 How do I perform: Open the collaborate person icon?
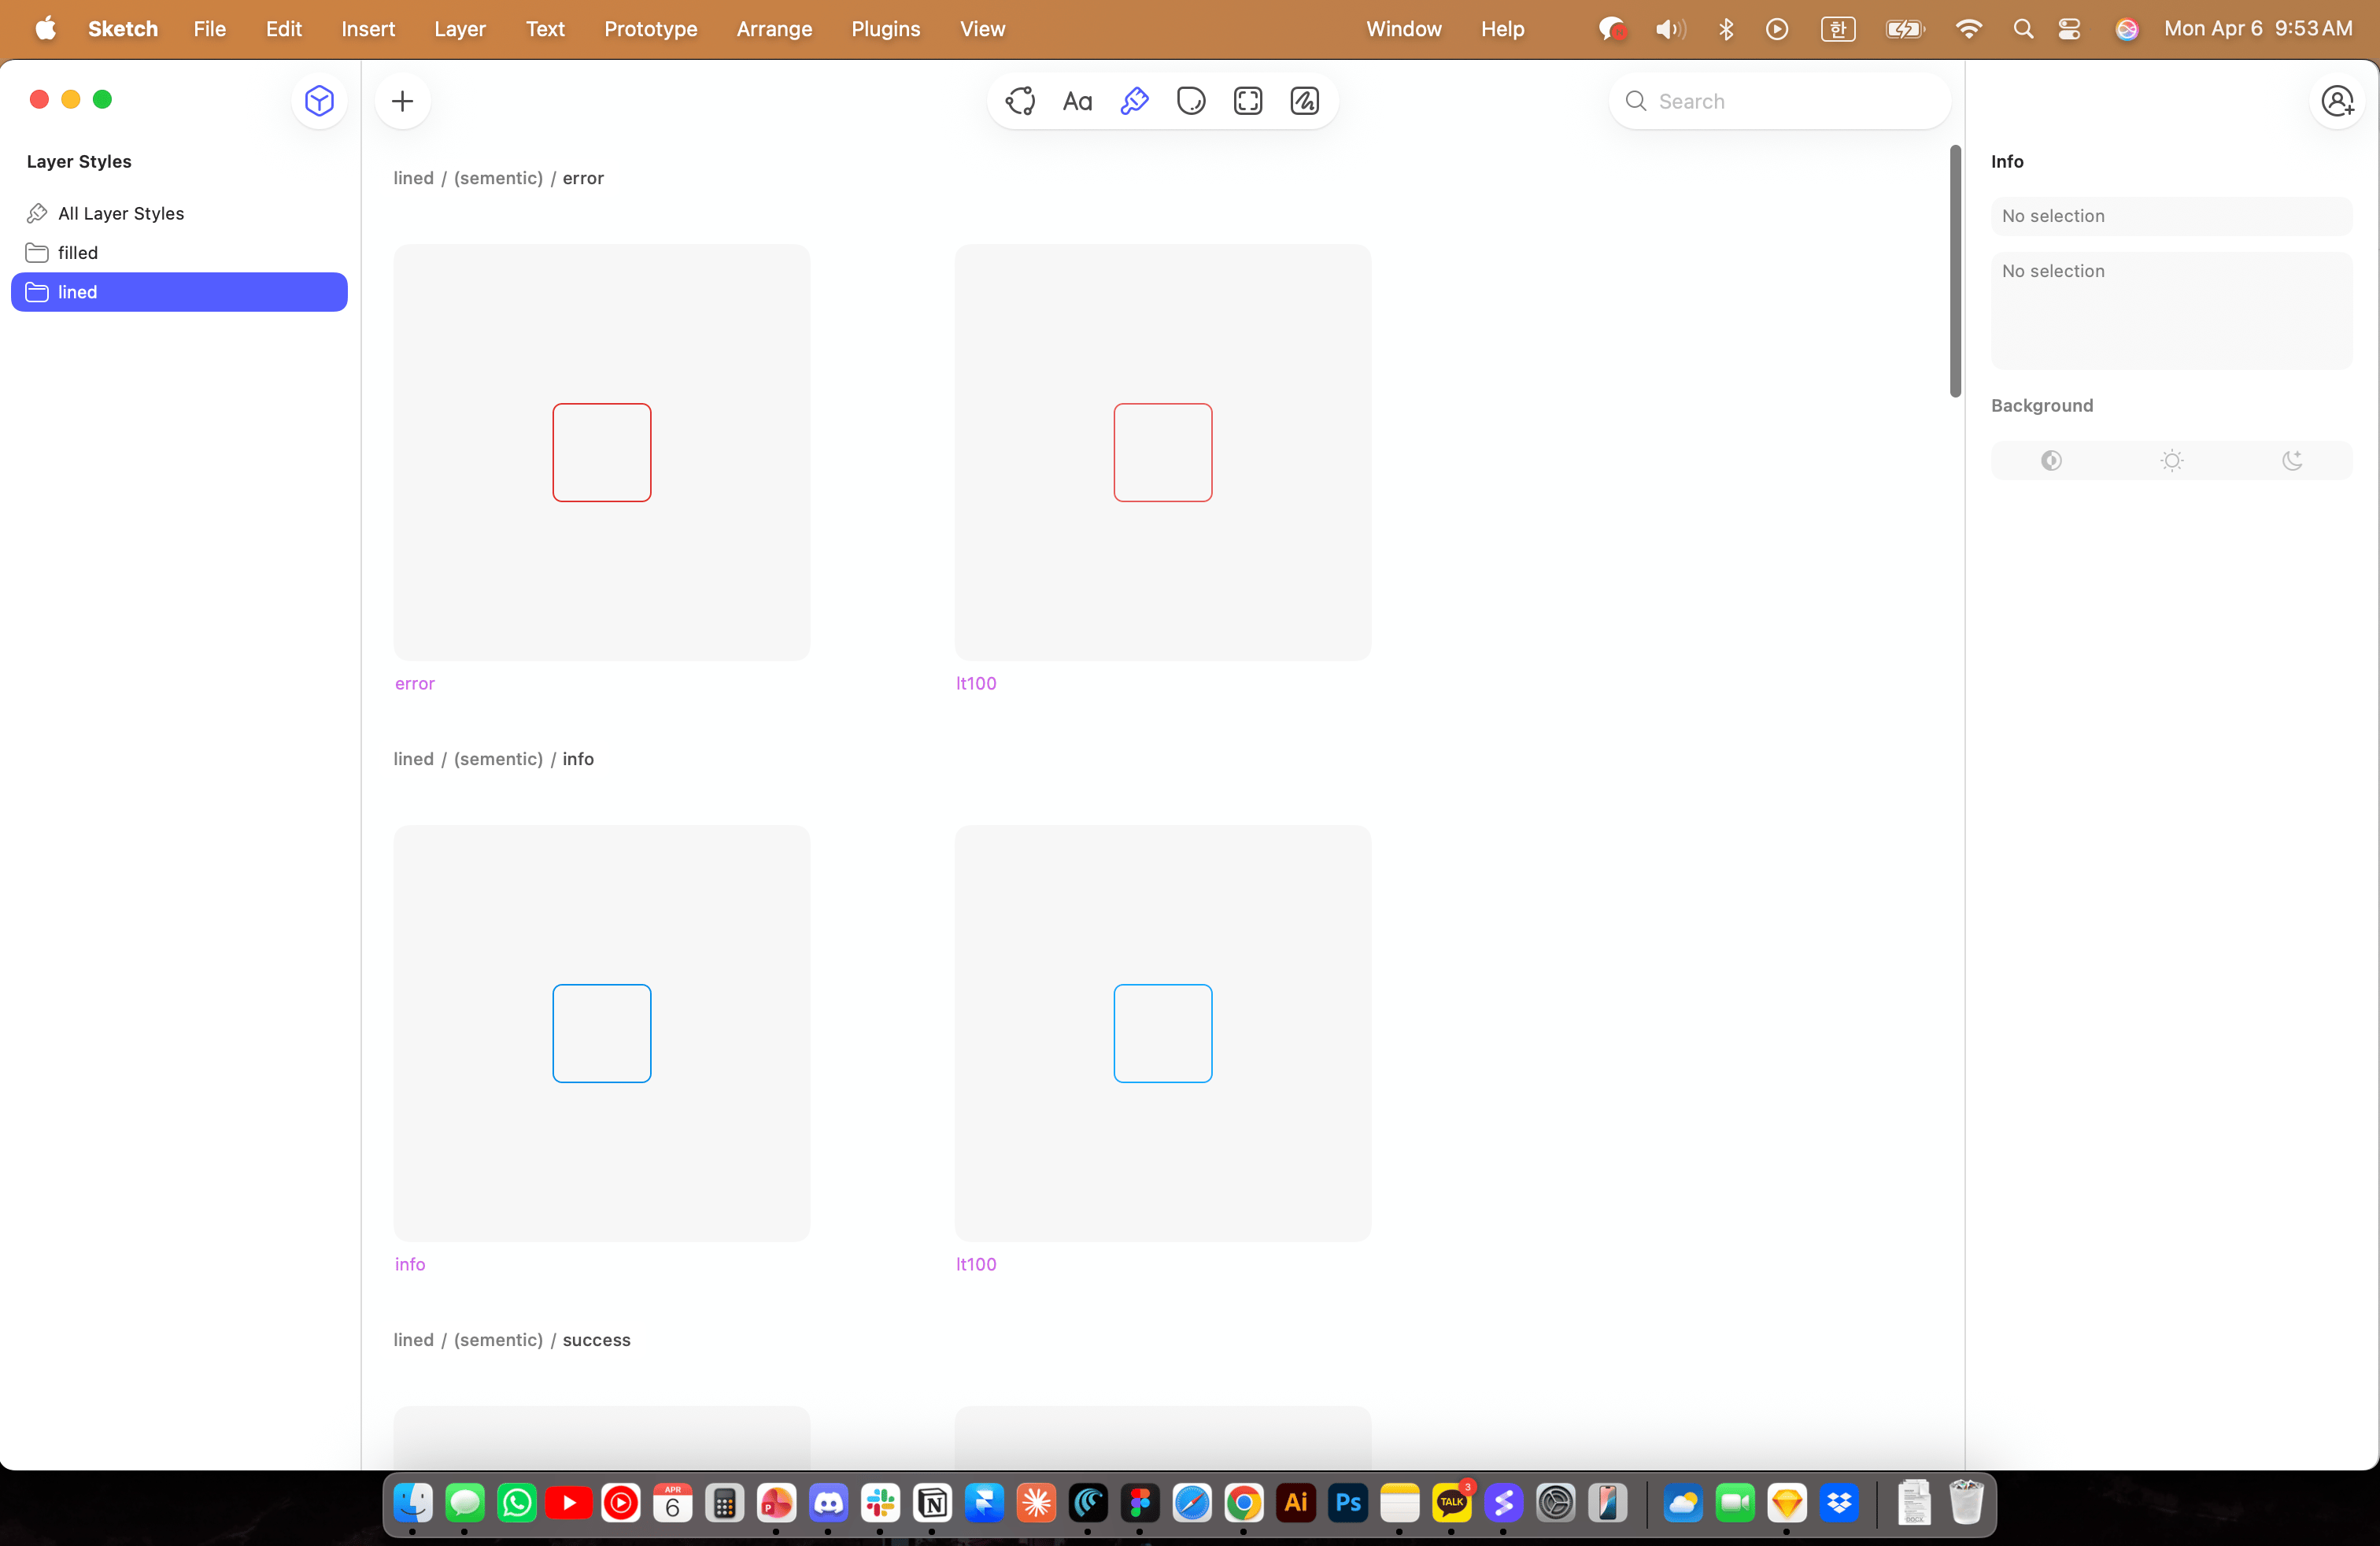click(2337, 101)
